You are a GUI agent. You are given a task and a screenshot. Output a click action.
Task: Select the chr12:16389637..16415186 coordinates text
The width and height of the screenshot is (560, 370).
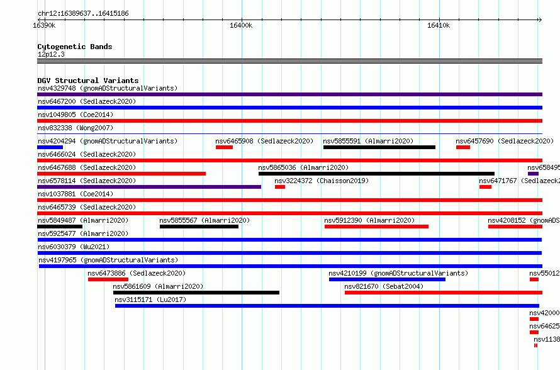point(83,13)
